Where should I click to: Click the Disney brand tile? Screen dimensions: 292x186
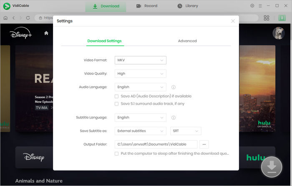click(34, 157)
